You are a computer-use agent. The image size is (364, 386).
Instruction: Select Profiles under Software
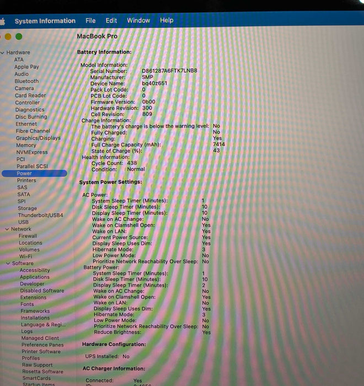coord(31,358)
